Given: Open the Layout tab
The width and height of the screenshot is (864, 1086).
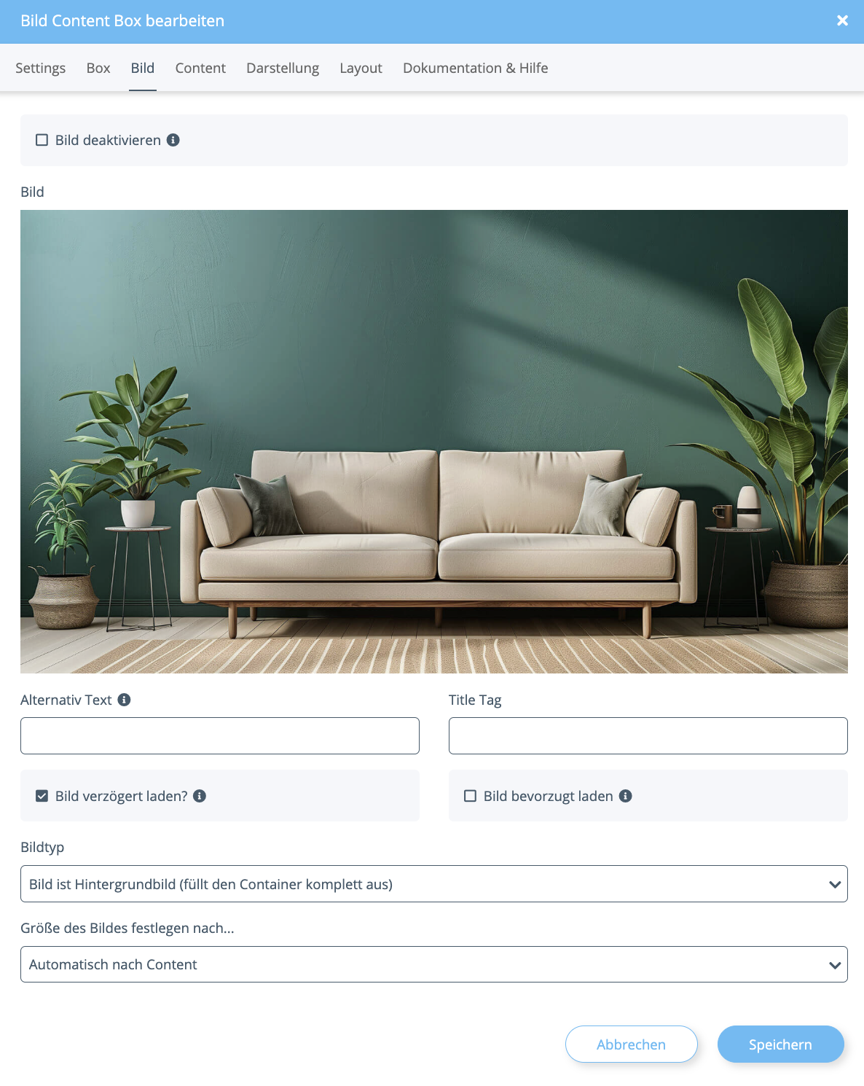Looking at the screenshot, I should coord(361,68).
